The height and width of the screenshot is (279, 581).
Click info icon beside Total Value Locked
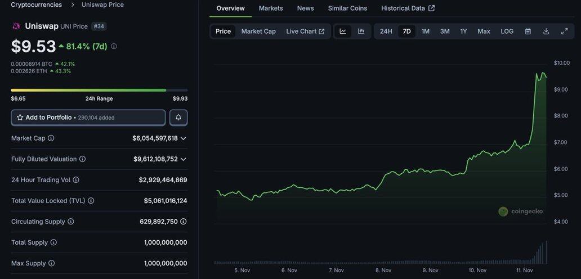(x=91, y=201)
